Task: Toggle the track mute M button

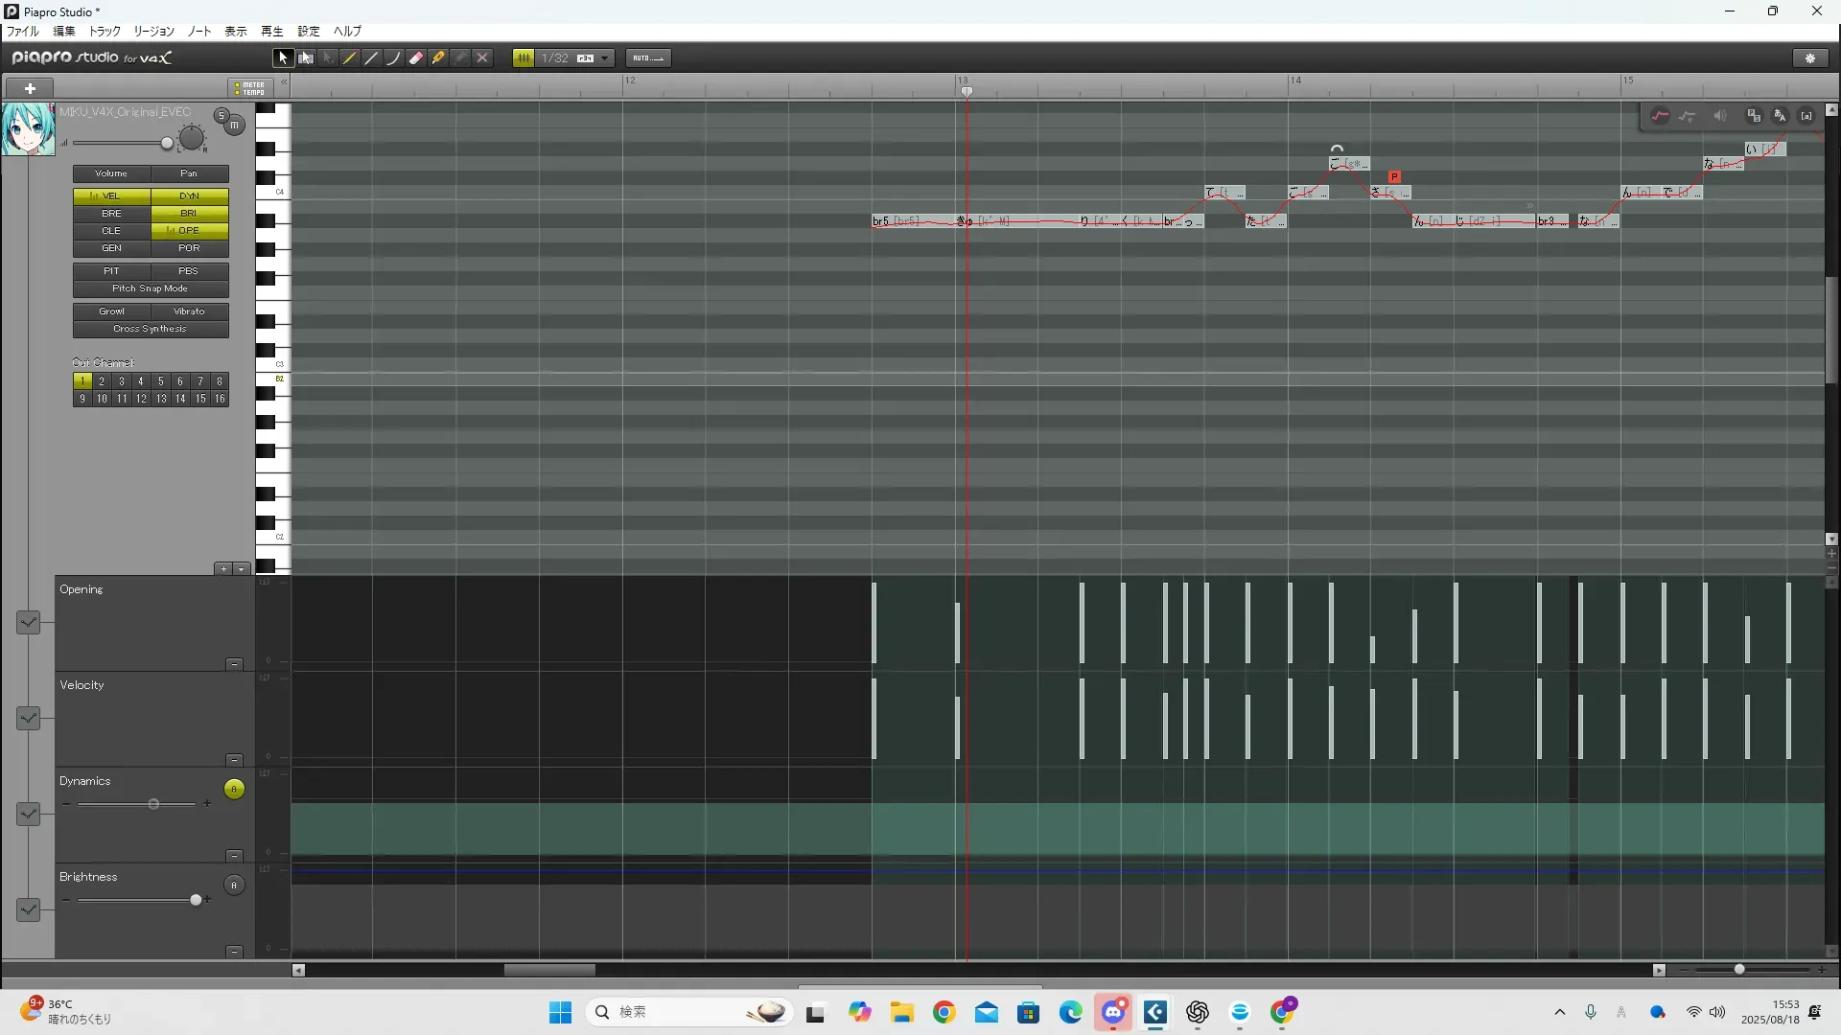Action: point(234,126)
